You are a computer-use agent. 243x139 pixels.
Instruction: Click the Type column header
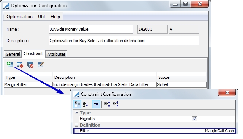point(28,77)
